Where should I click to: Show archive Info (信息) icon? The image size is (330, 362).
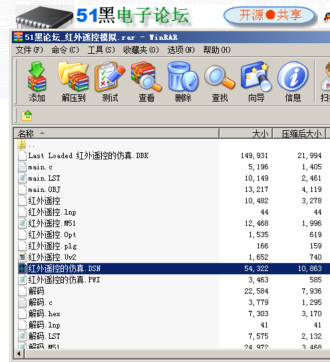293,77
